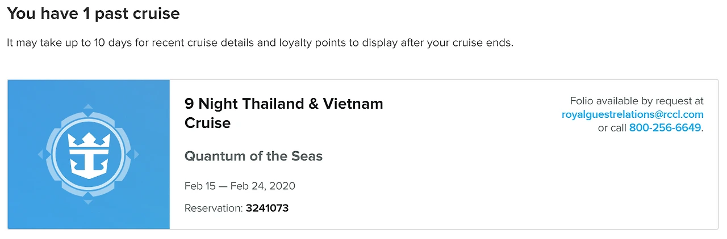Open the royalguestrelations@rccl.com email link
The image size is (727, 239).
pos(632,114)
